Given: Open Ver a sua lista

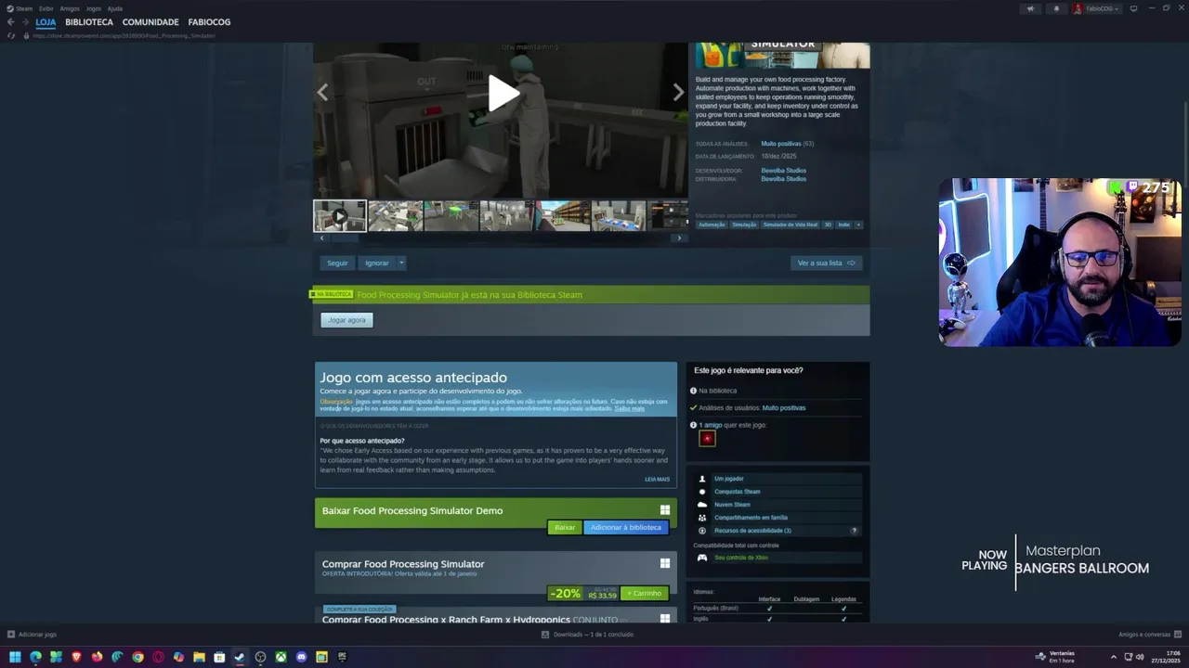Looking at the screenshot, I should [x=826, y=263].
